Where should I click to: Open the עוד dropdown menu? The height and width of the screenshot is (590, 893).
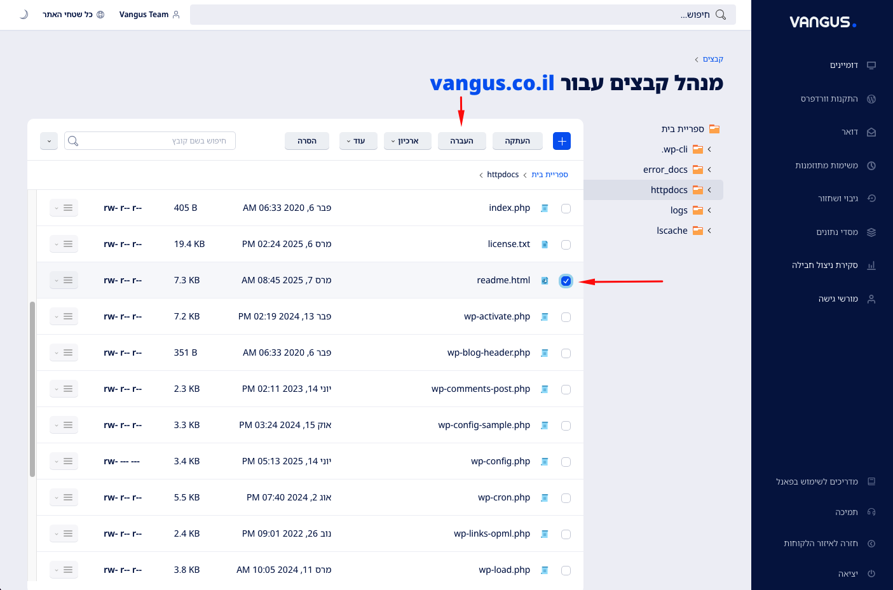[358, 141]
